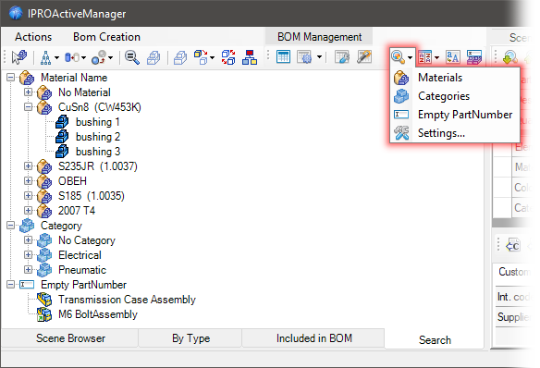Collapse the Empty PartNumber tree node
This screenshot has height=368, width=540.
[x=11, y=285]
